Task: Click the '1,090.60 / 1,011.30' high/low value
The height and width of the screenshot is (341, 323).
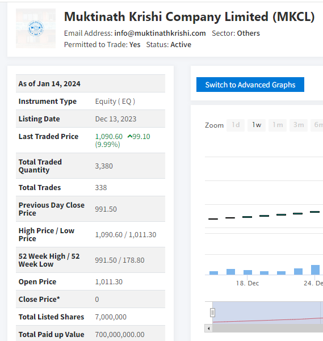Action: pos(125,235)
